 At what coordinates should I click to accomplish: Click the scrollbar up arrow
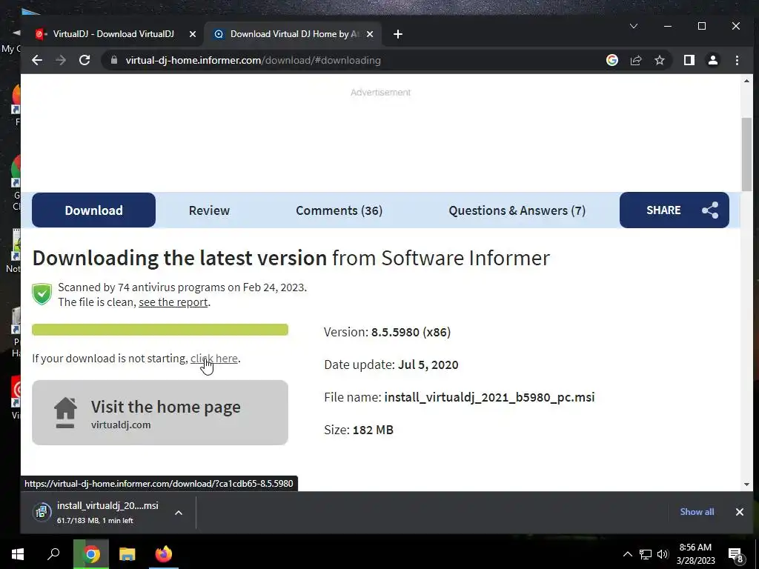point(746,81)
